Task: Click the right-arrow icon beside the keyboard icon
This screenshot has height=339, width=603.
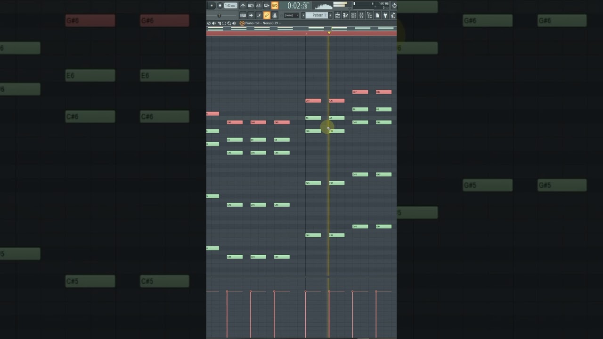Action: [x=251, y=15]
